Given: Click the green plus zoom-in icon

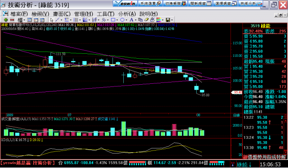Looking at the screenshot, I should 6,20.
